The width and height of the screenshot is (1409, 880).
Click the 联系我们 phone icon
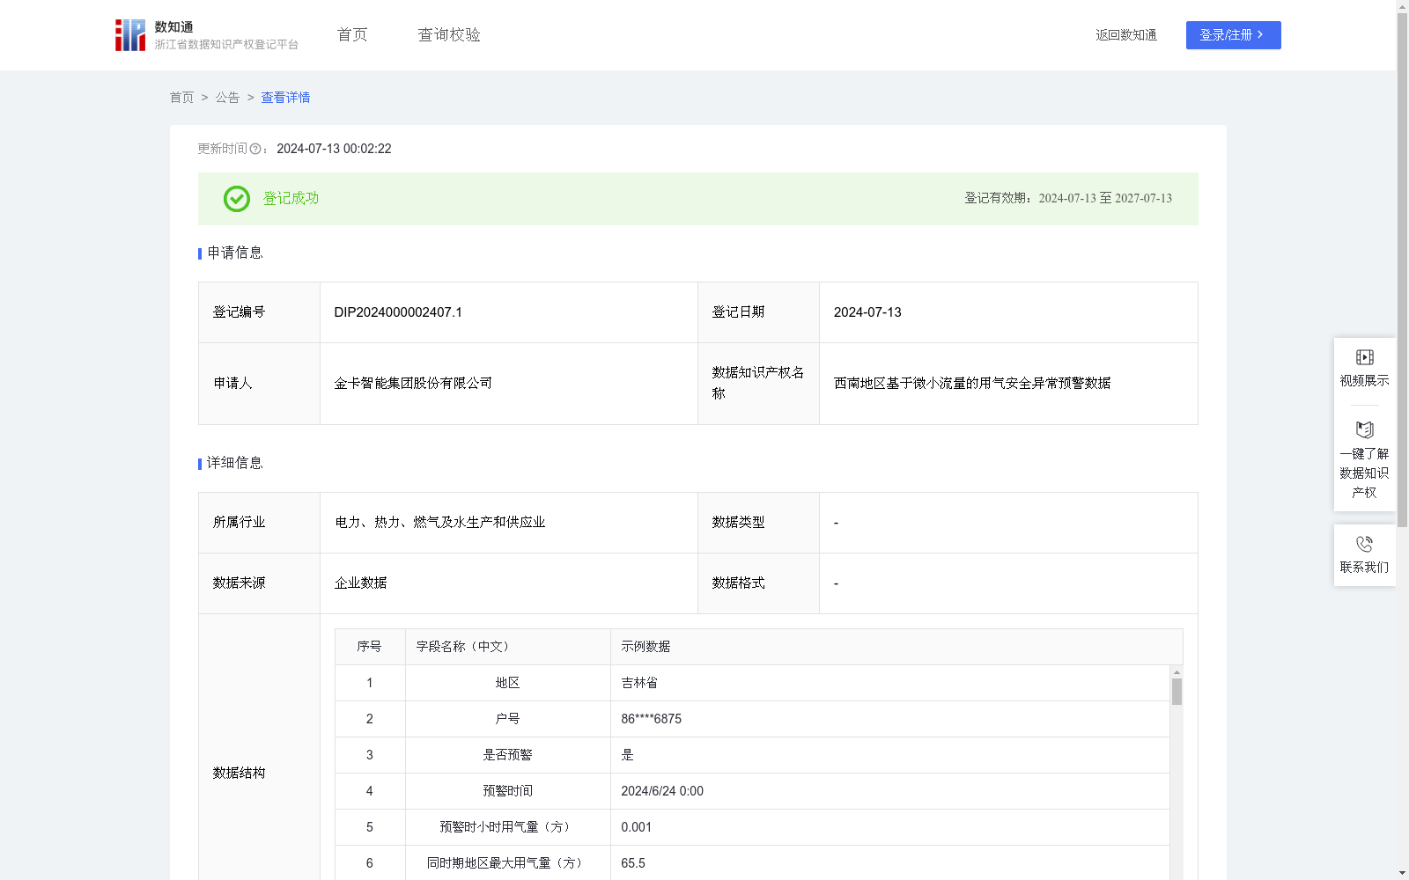tap(1364, 544)
